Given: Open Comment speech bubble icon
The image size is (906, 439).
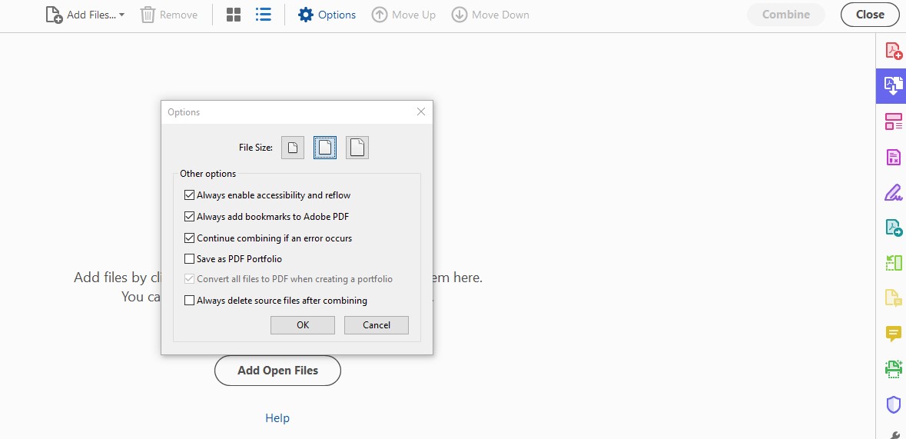Looking at the screenshot, I should (x=894, y=334).
